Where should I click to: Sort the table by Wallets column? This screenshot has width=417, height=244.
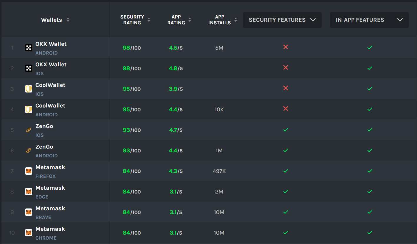coord(68,20)
